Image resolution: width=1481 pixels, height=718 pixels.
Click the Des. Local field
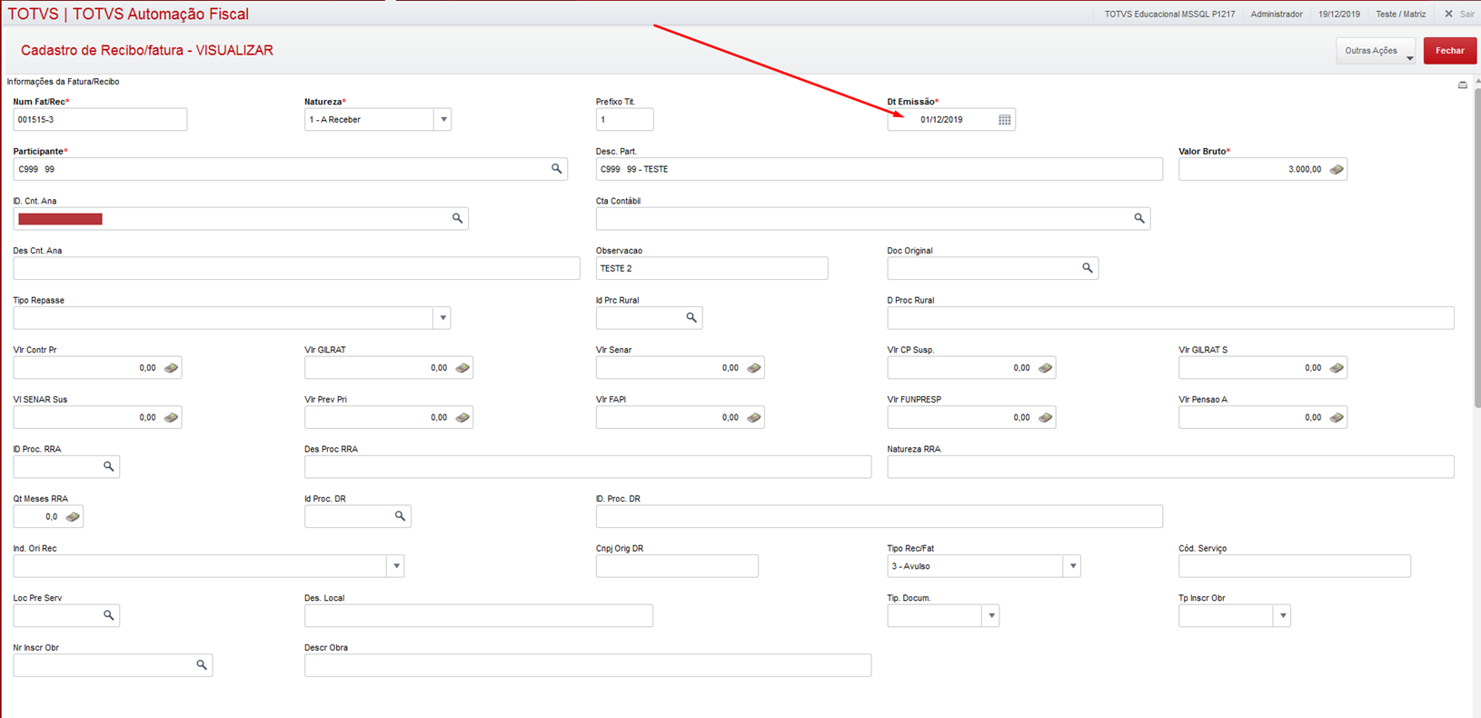click(x=479, y=616)
